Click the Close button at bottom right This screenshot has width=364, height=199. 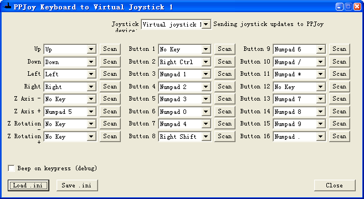tap(335, 185)
